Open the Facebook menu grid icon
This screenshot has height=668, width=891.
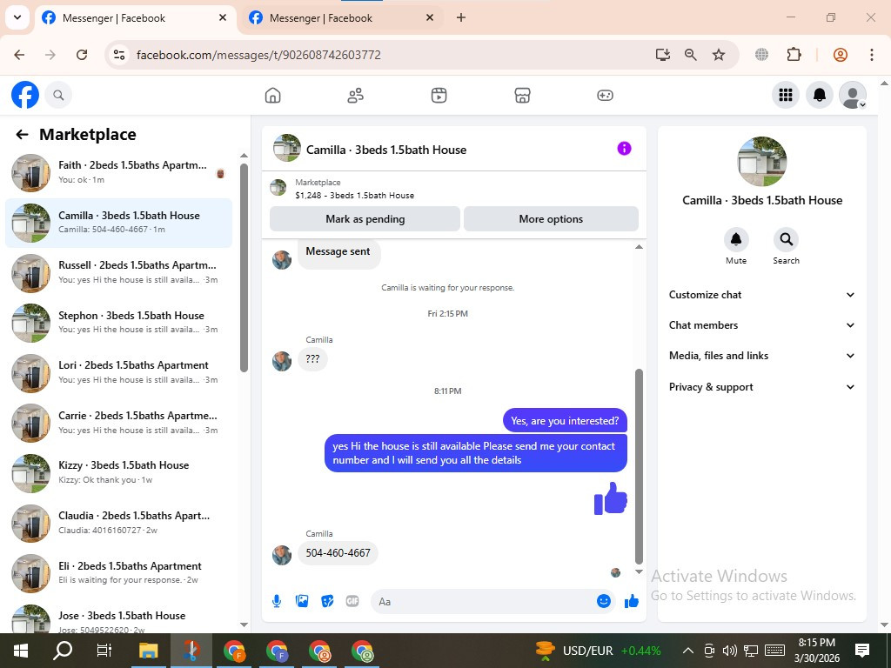pyautogui.click(x=786, y=95)
